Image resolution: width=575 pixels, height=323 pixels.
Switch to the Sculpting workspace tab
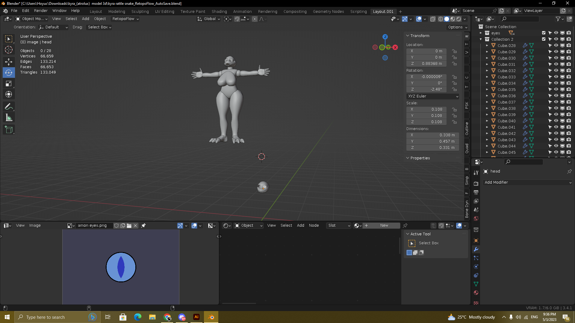[x=140, y=11]
